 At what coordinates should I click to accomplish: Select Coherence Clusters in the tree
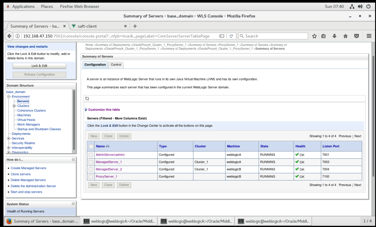click(31, 111)
